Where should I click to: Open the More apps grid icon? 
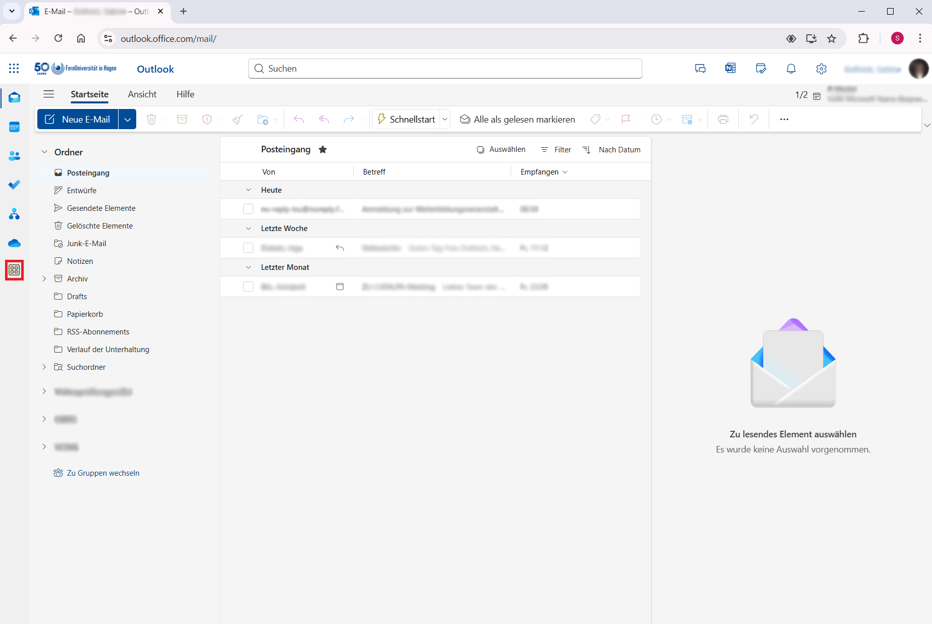click(x=14, y=270)
